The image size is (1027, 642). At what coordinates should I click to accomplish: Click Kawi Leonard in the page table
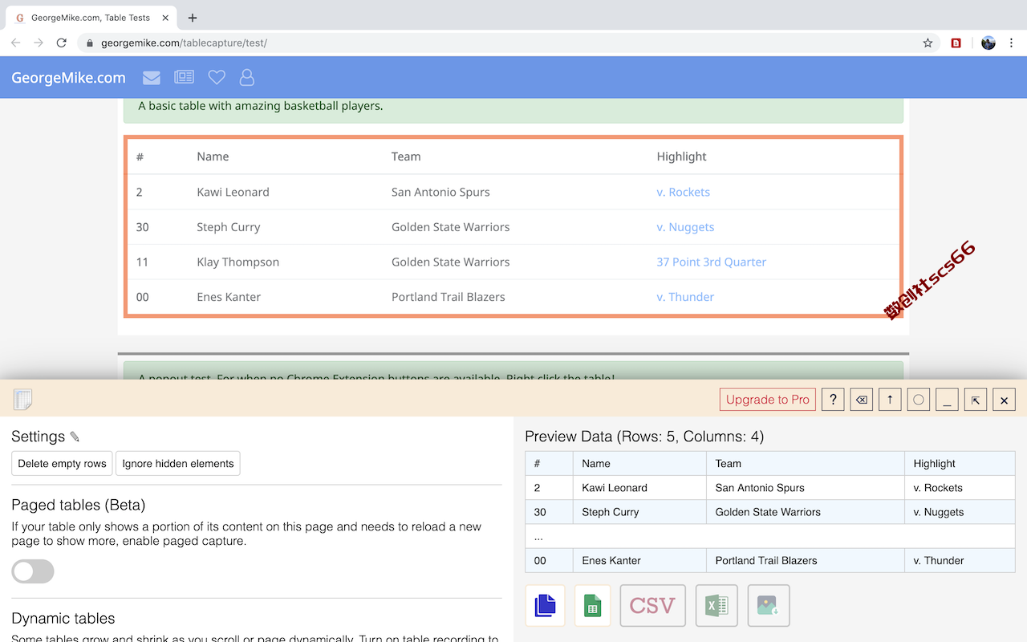(233, 192)
